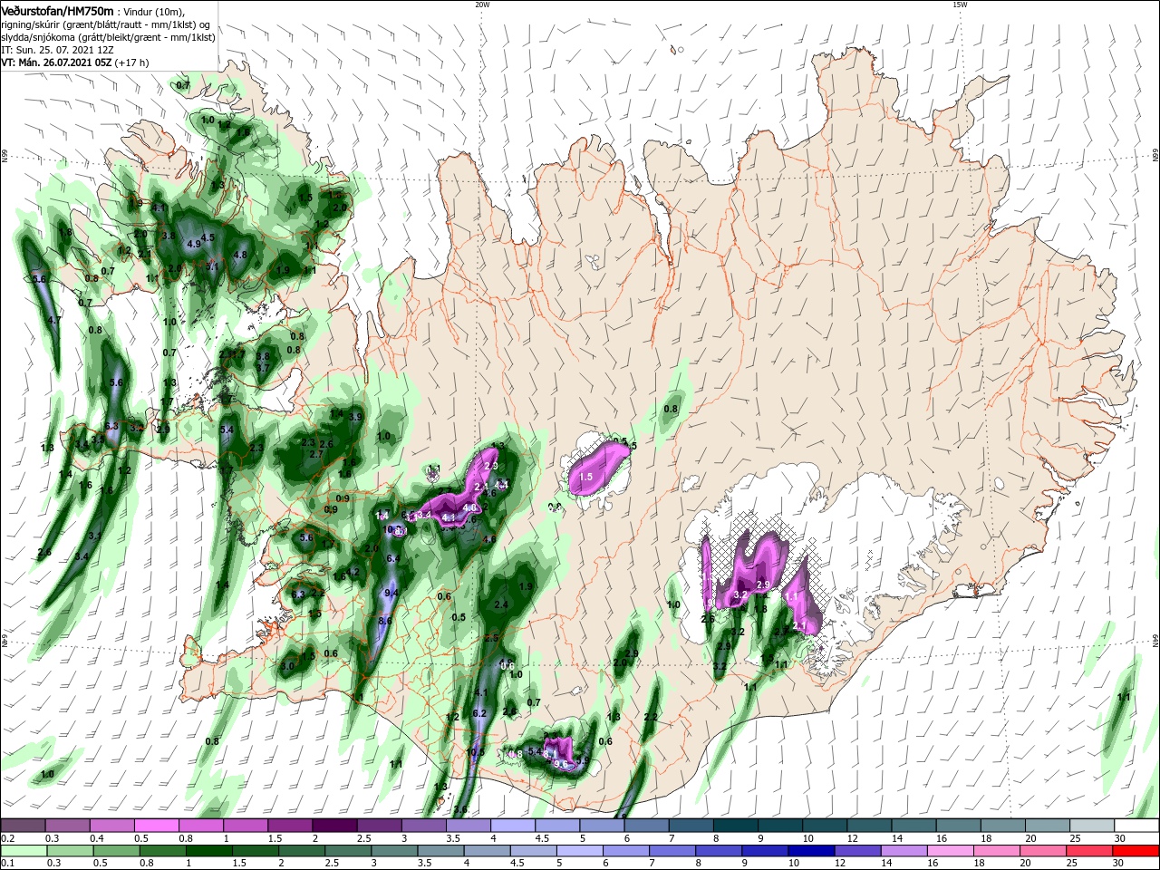The width and height of the screenshot is (1160, 870).
Task: Click the '4.7' value off the west coast
Action: (54, 320)
